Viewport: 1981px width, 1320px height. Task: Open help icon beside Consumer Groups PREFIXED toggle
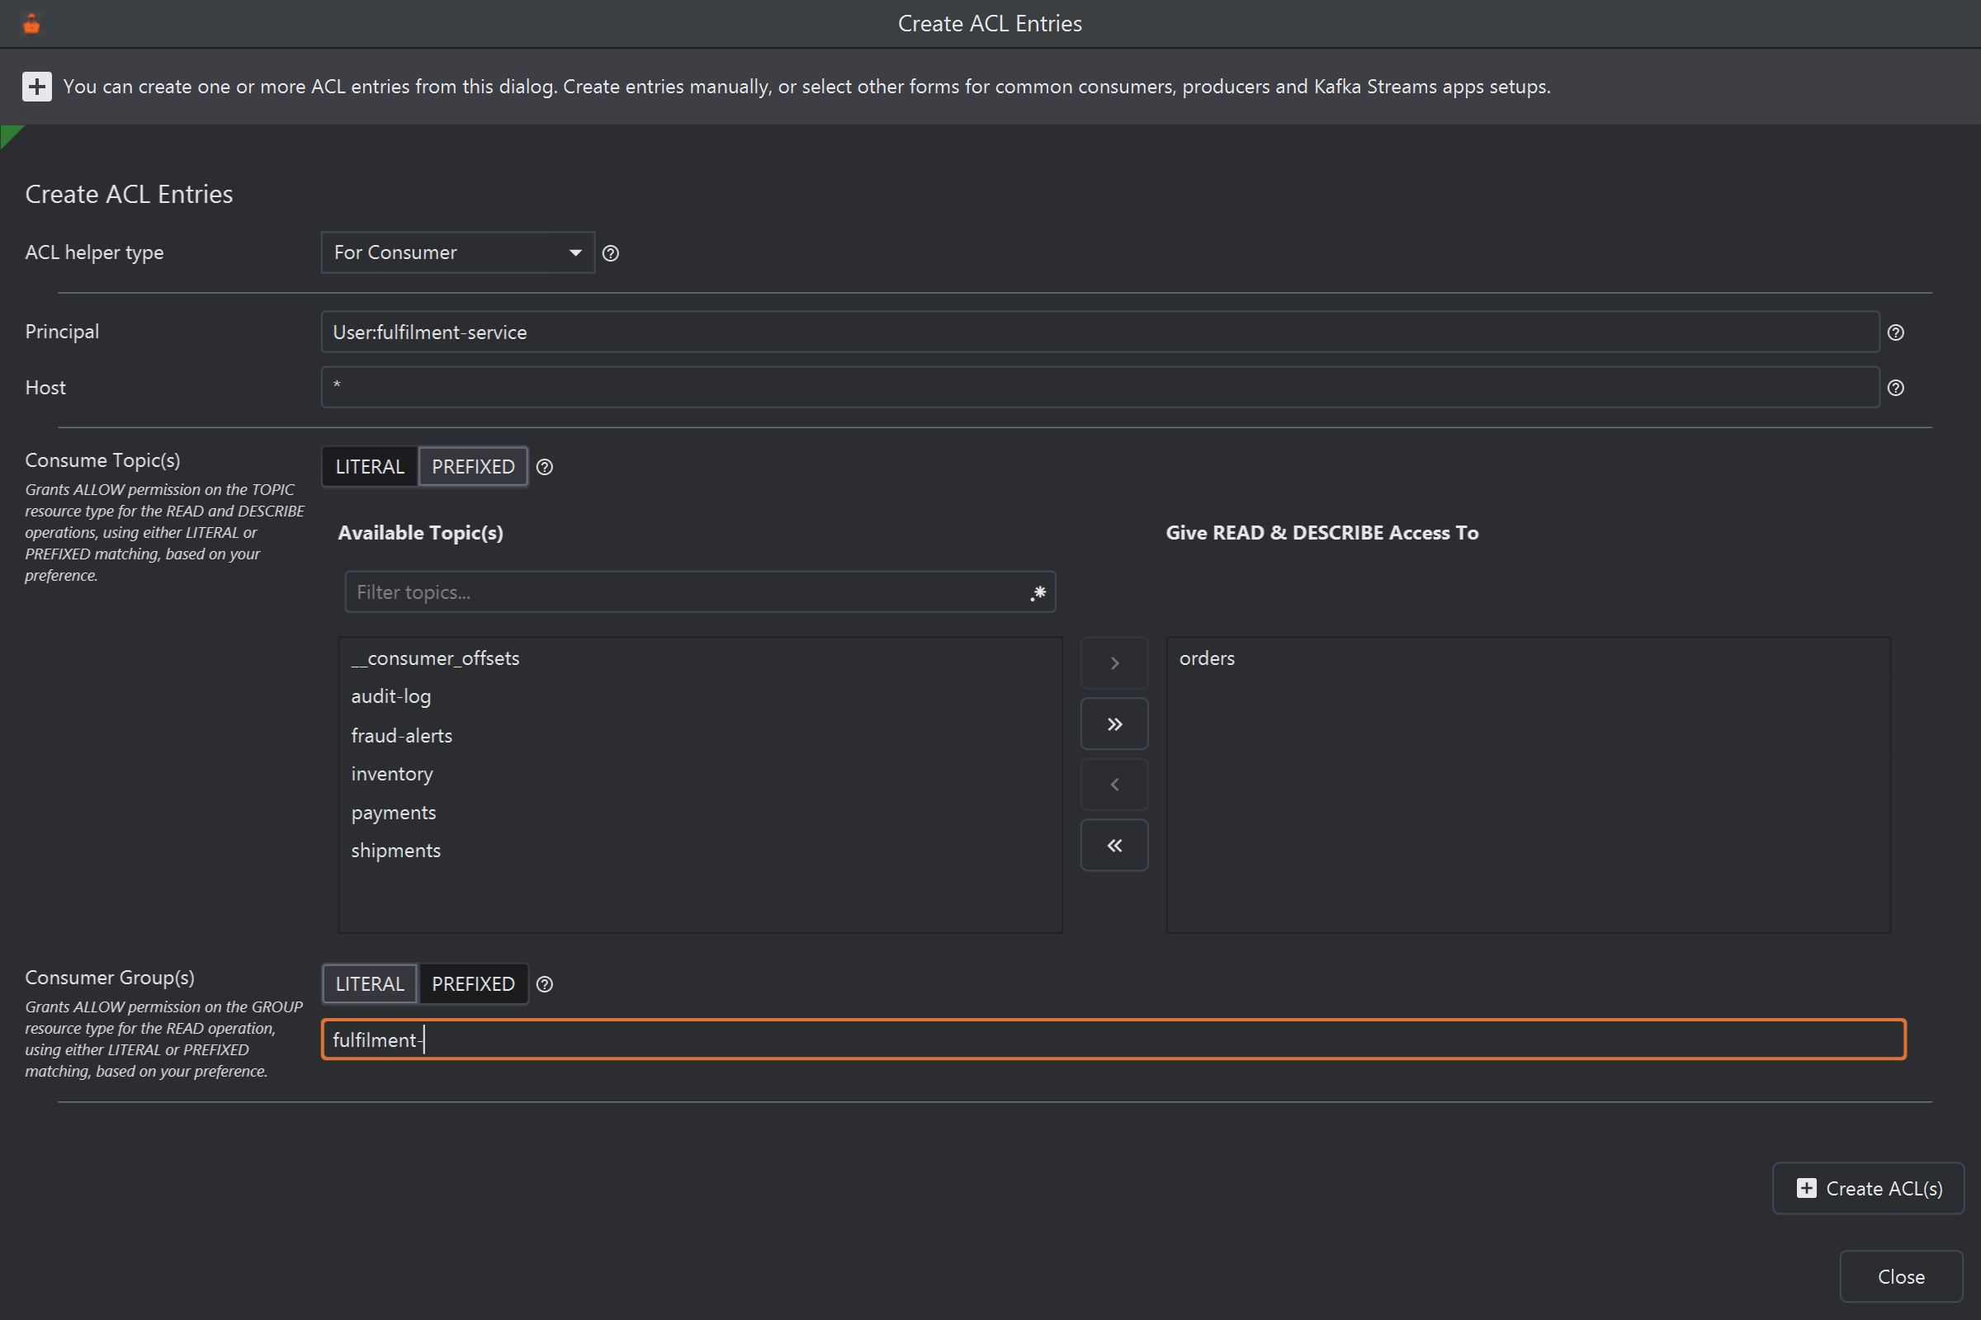tap(545, 984)
